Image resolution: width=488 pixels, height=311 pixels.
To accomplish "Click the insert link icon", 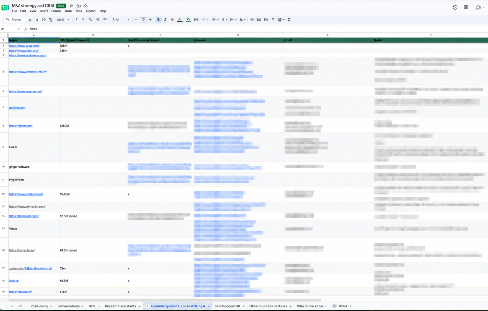I will click(252, 19).
